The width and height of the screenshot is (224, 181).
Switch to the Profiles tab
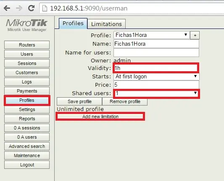click(x=73, y=23)
